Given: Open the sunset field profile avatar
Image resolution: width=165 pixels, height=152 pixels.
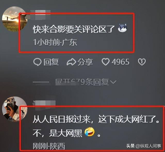Looking at the screenshot, I should [x=15, y=19].
